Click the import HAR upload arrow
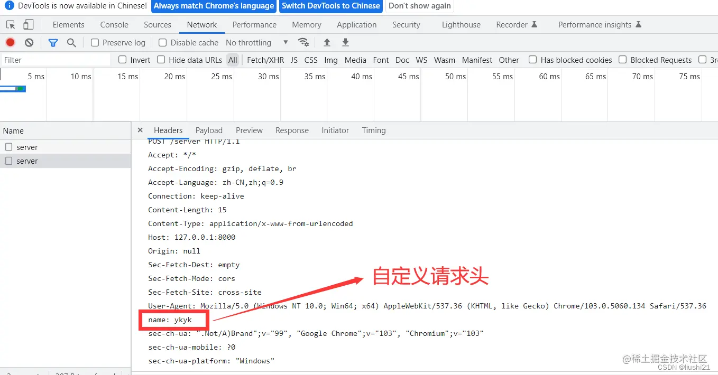 (327, 42)
